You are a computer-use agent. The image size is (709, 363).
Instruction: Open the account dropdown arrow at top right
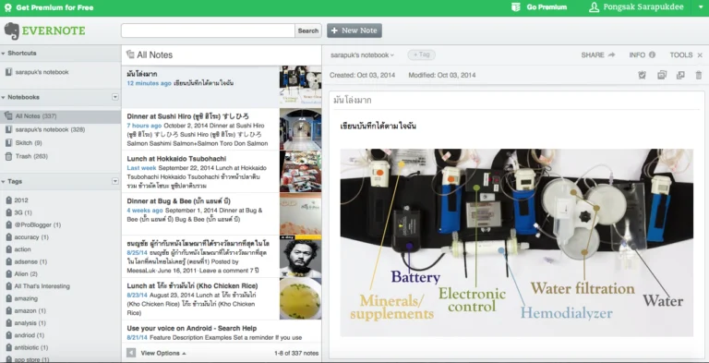pyautogui.click(x=701, y=7)
